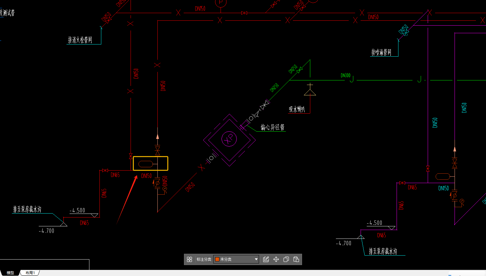Image resolution: width=486 pixels, height=276 pixels.
Task: Select the move arrows icon in annotation toolbar
Action: (x=276, y=259)
